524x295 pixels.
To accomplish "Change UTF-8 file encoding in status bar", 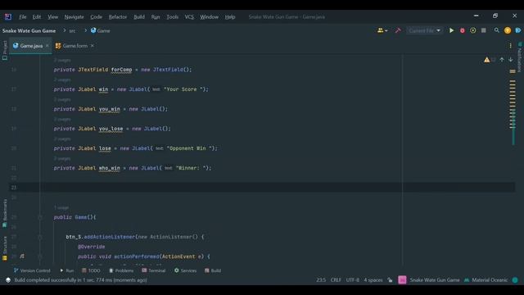I will pos(353,280).
